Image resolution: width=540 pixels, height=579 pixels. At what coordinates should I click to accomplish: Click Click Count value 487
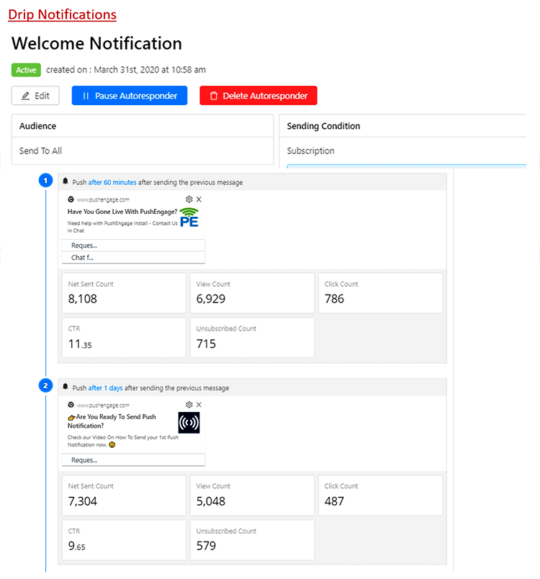[x=334, y=501]
